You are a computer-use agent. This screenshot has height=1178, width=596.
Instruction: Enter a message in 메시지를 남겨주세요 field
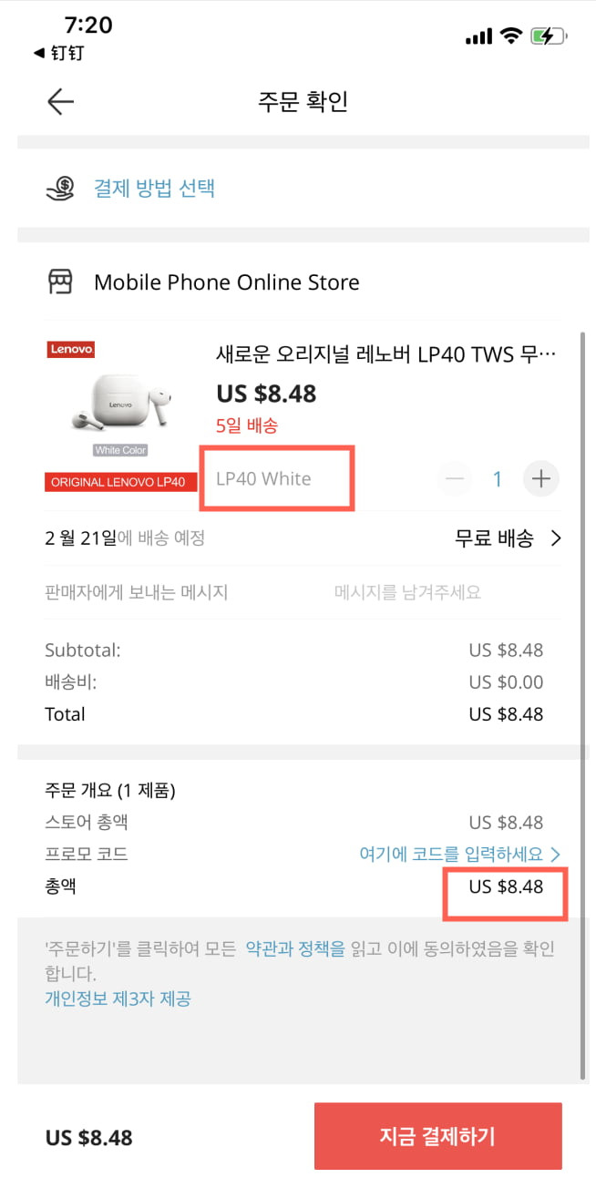tap(407, 592)
